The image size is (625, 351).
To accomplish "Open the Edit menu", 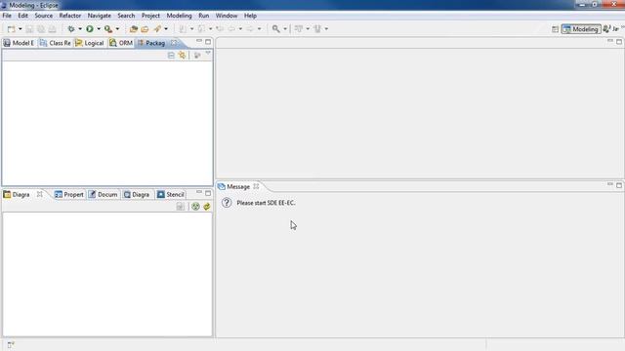I will click(22, 16).
